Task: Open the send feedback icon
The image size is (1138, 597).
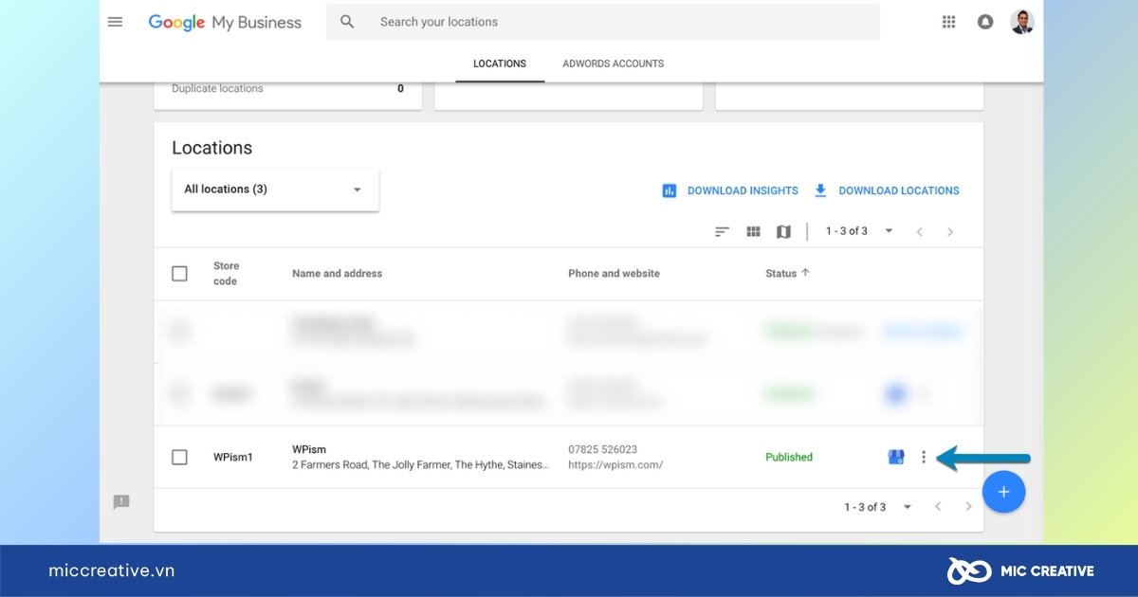Action: (121, 501)
